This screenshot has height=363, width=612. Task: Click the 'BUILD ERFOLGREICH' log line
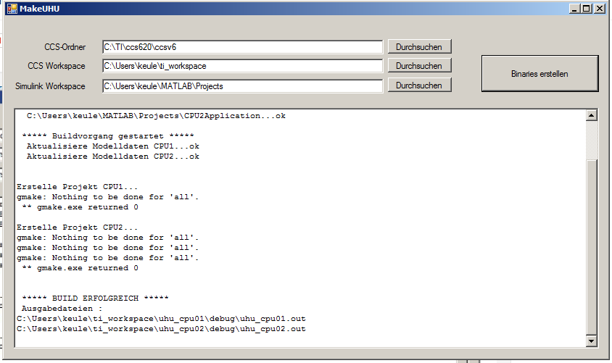(95, 299)
